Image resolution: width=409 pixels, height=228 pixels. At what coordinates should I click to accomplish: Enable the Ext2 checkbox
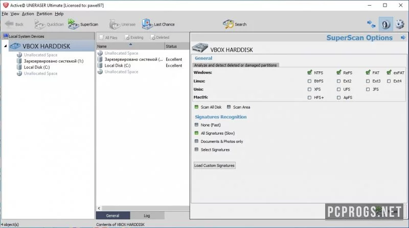(x=338, y=81)
